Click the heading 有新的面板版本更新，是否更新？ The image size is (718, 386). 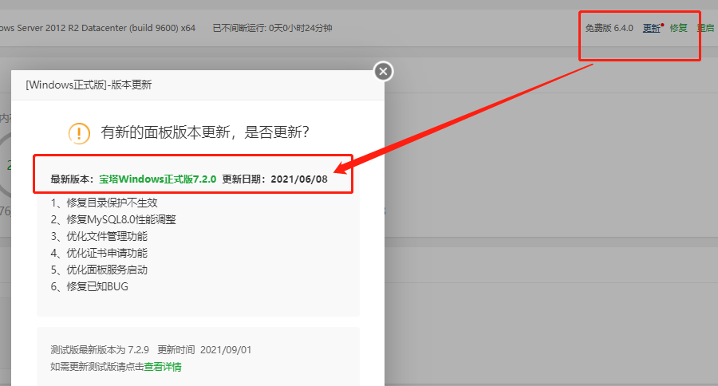(205, 132)
